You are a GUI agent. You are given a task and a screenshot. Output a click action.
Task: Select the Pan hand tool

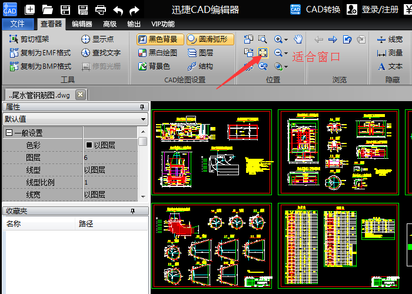298,39
